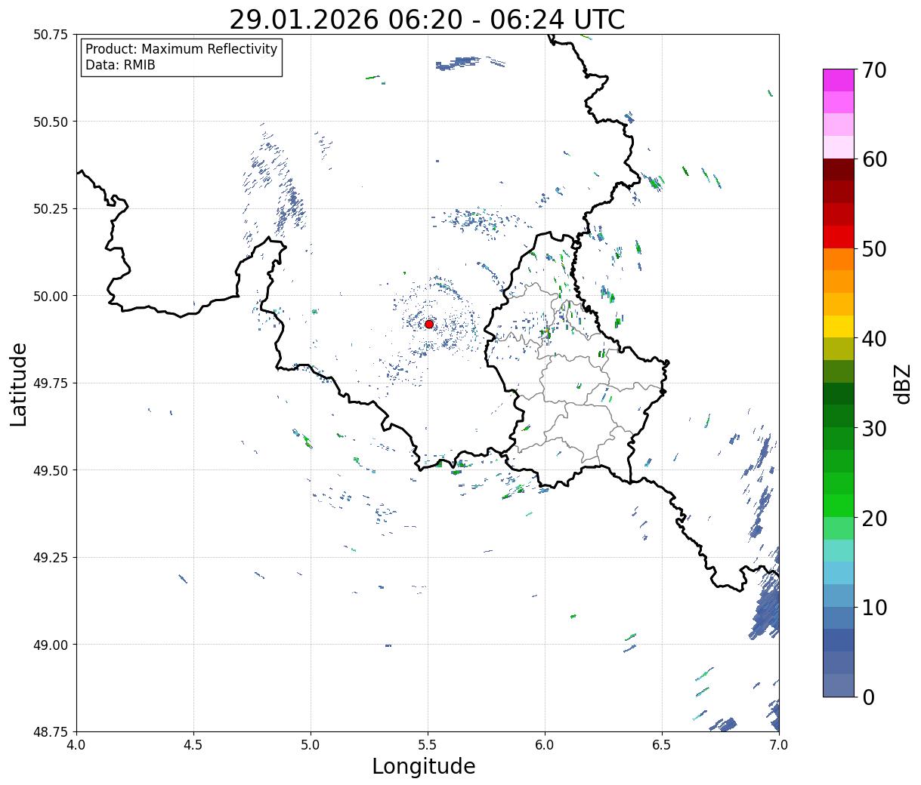Click the Longitude axis label
921x785 pixels.
tap(424, 766)
